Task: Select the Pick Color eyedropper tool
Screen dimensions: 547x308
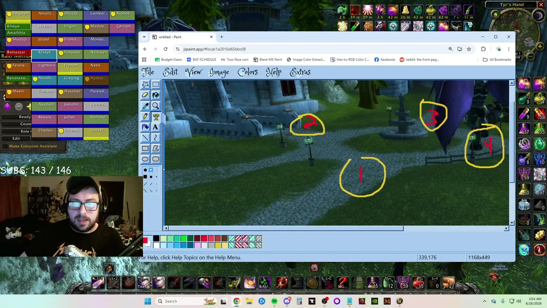Action: (x=145, y=106)
